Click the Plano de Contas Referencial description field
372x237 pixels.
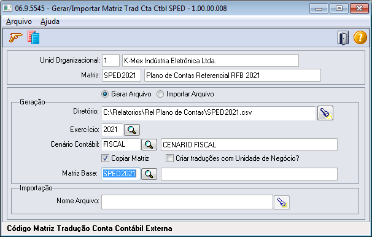coord(233,75)
